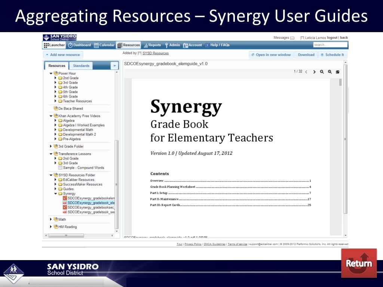Switch to the Standards tab
Viewport: 383px width, 287px height.
point(81,66)
